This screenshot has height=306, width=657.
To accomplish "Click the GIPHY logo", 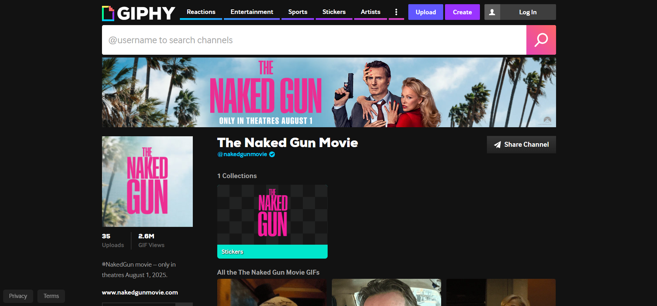I will [138, 13].
